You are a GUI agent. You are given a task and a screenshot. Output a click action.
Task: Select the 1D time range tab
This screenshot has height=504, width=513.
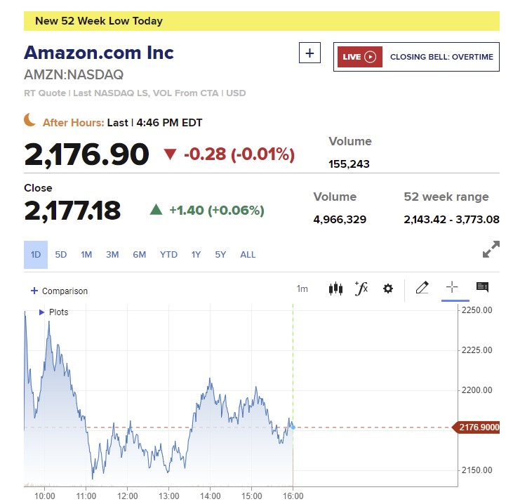coord(36,255)
